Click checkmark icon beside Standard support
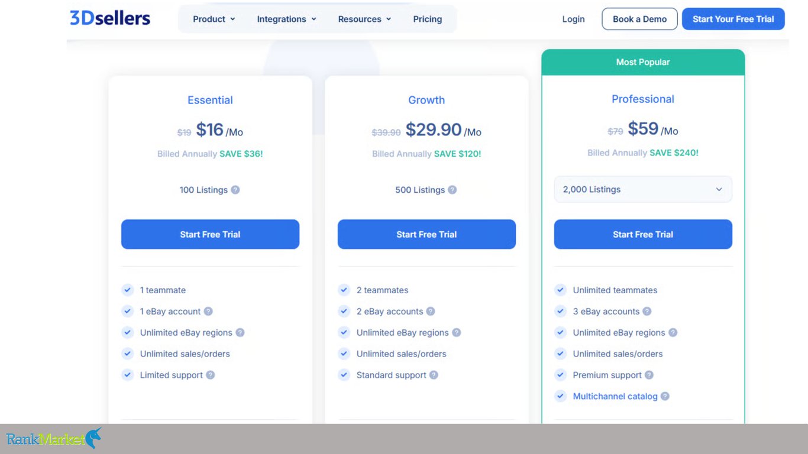 pos(344,375)
